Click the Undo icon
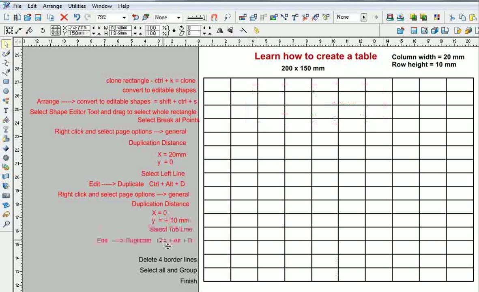 [77, 17]
